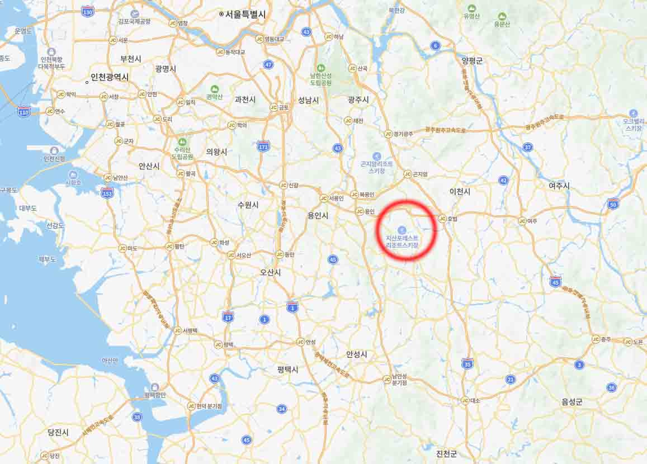Open the 인천시청 city hall marker
Image resolution: width=647 pixels, height=464 pixels.
click(54, 150)
